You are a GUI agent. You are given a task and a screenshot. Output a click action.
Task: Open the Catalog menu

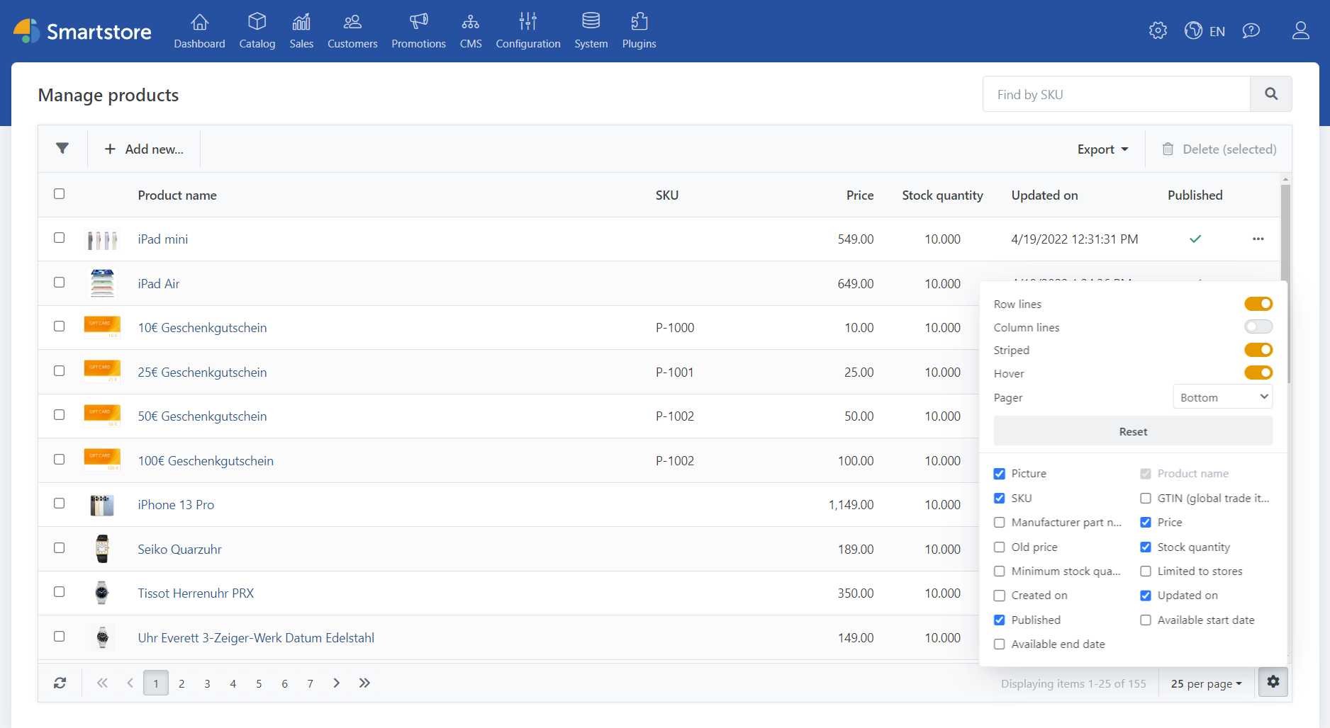tap(257, 32)
